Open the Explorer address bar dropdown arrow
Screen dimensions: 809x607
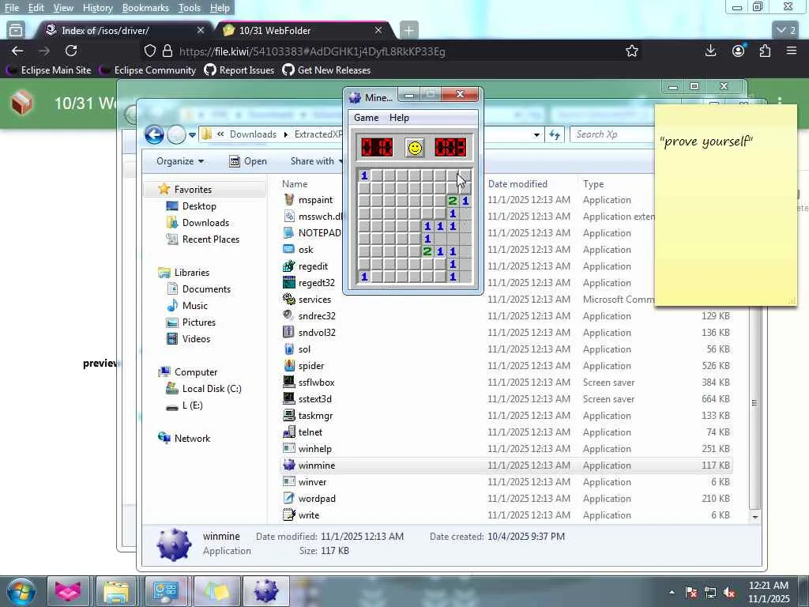[x=536, y=134]
